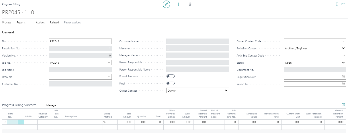Expand the Job No. dropdown
Image resolution: width=348 pixels, height=133 pixels.
(109, 63)
